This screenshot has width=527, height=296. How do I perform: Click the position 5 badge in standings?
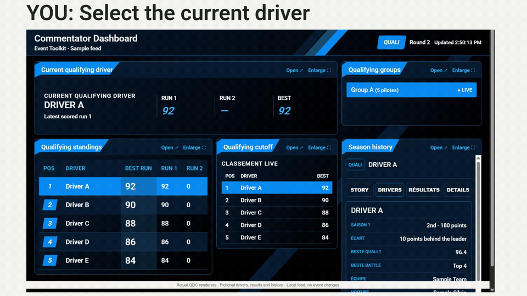(x=50, y=260)
